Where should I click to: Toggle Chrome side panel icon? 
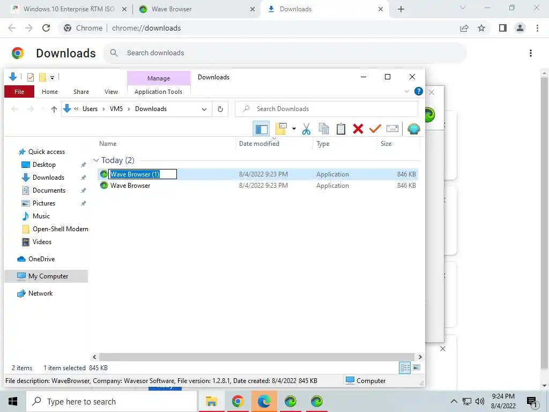point(503,28)
